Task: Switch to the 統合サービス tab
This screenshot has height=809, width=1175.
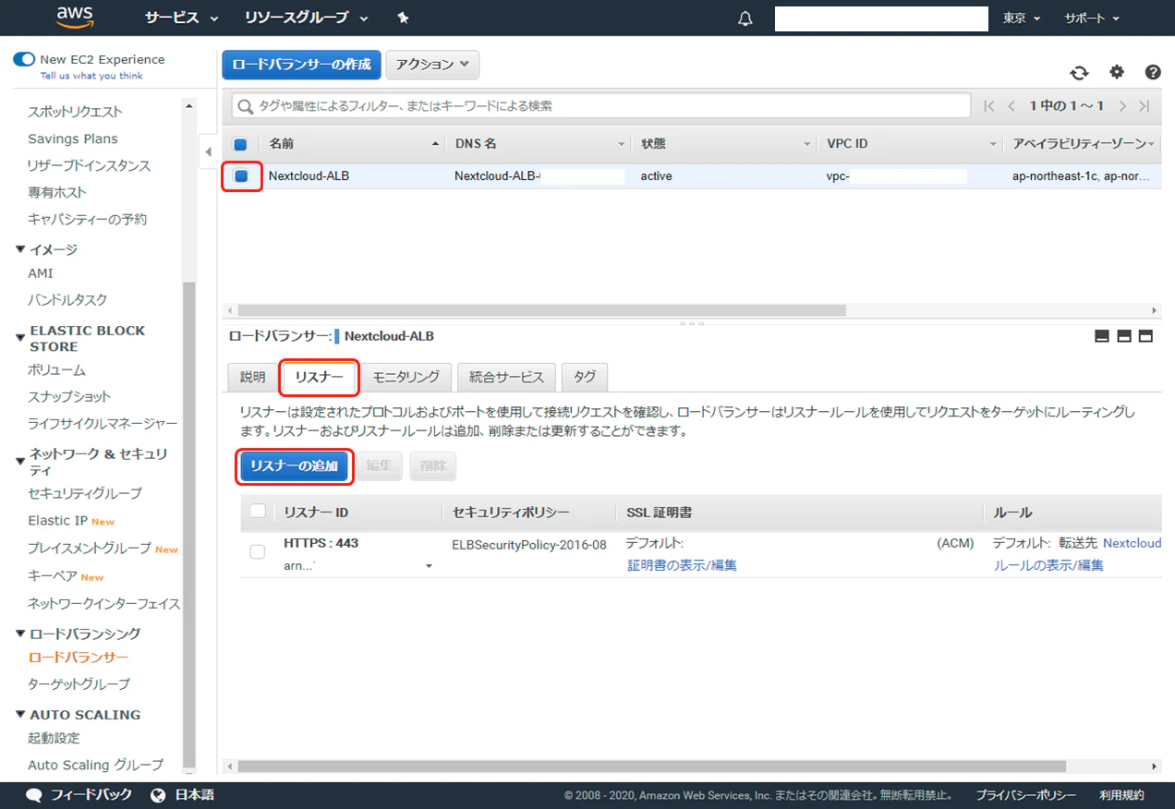Action: click(506, 377)
